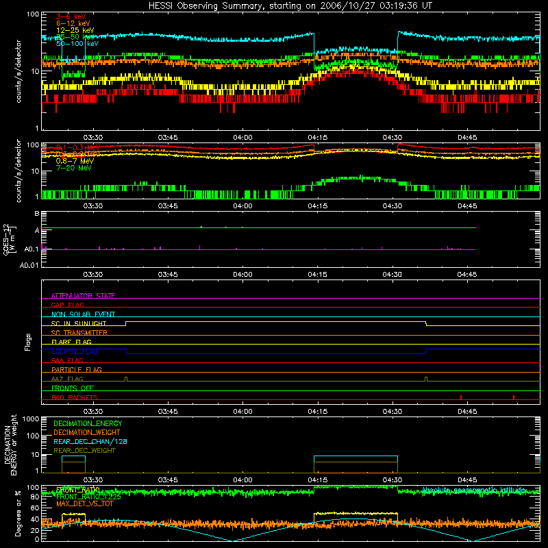Click the A0.01 tick label on GOES panel
This screenshot has width=548, height=548.
(29, 265)
